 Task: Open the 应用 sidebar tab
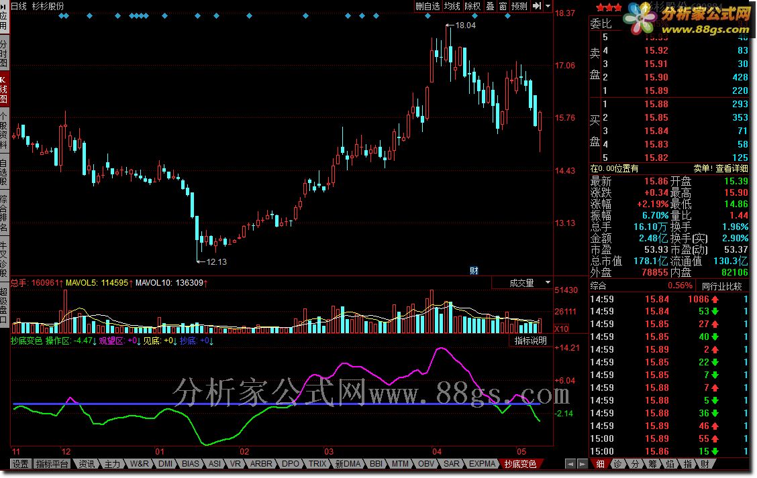[x=4, y=16]
